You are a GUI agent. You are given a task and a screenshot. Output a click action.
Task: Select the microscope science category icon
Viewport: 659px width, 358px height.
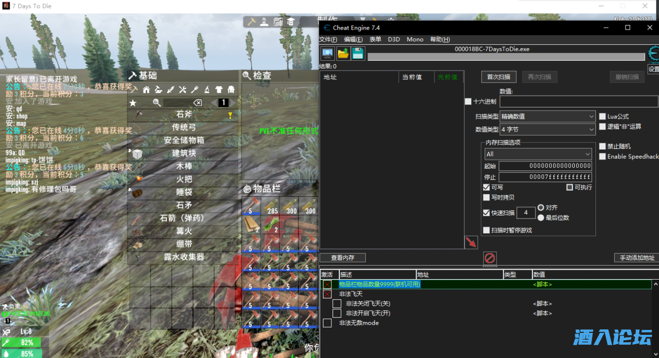point(207,90)
